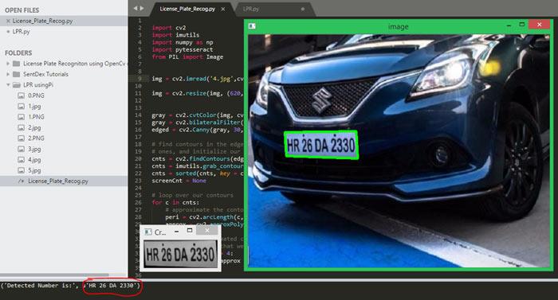This screenshot has width=558, height=300.
Task: Open 0.PNG file
Action: click(36, 95)
